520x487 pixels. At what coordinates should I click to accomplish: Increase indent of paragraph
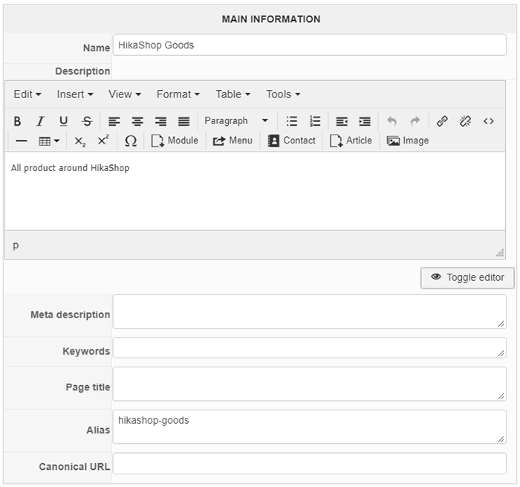tap(365, 121)
